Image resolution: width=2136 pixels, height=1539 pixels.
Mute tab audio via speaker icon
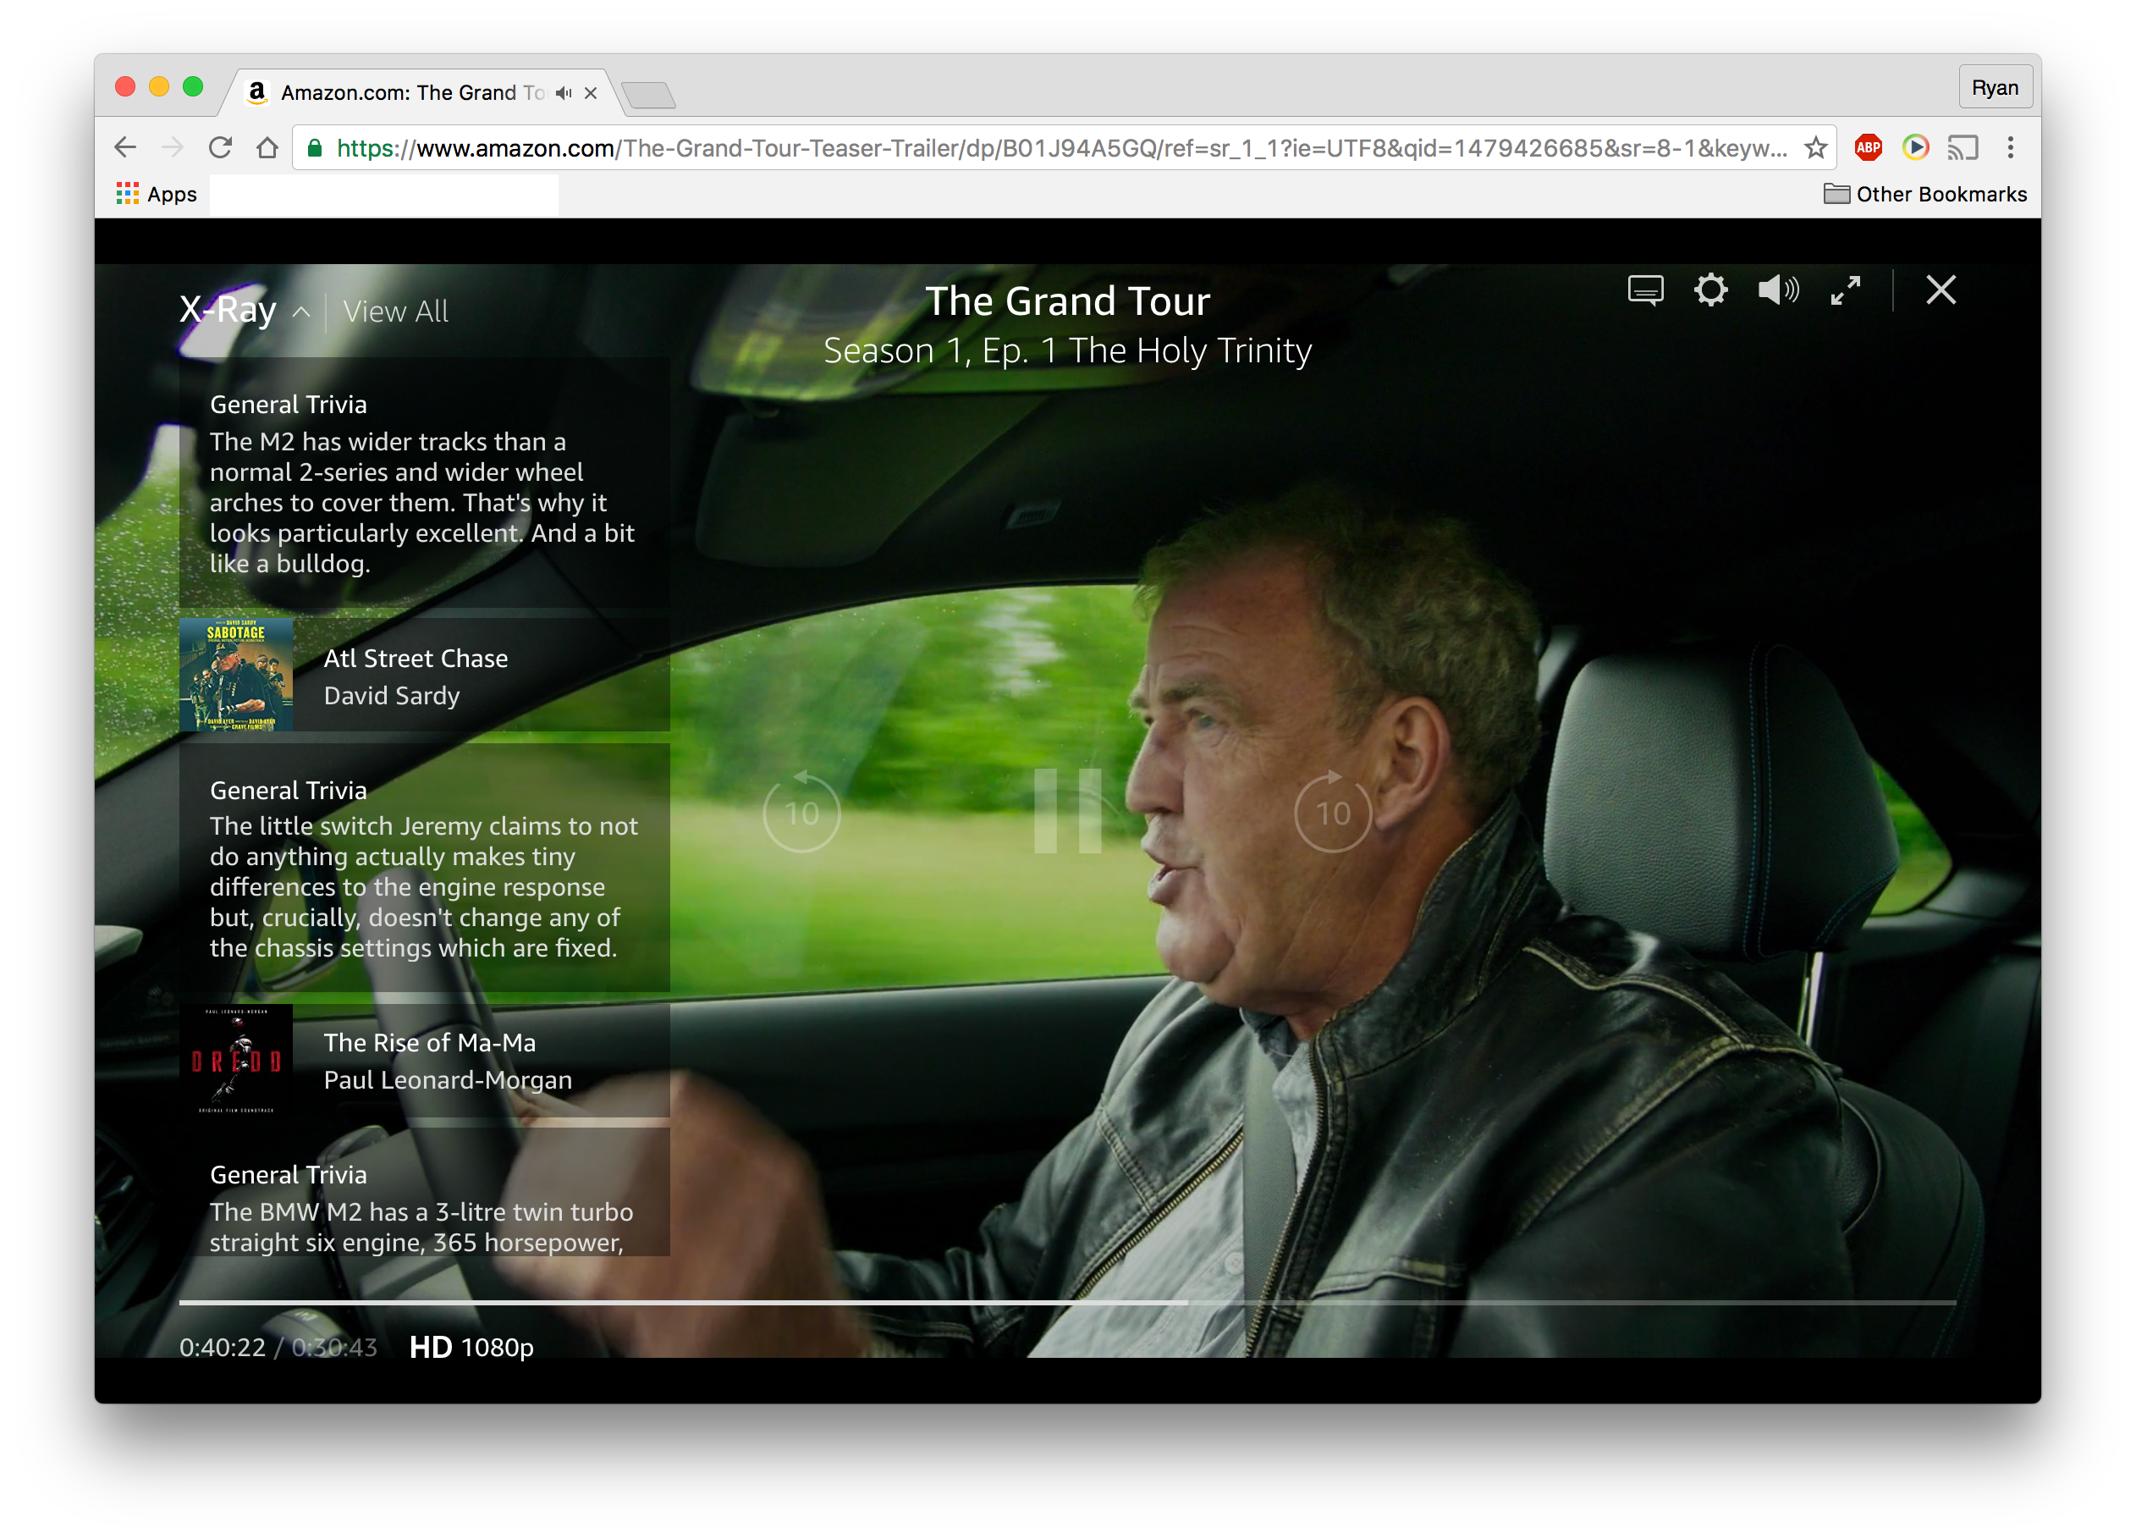tap(563, 92)
